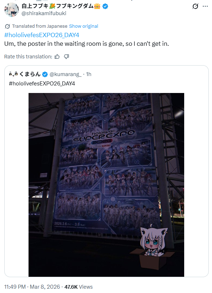This screenshot has height=293, width=212.
Task: Open the #hololivefesEXPO26_DAY4 hashtag link
Action: [42, 35]
